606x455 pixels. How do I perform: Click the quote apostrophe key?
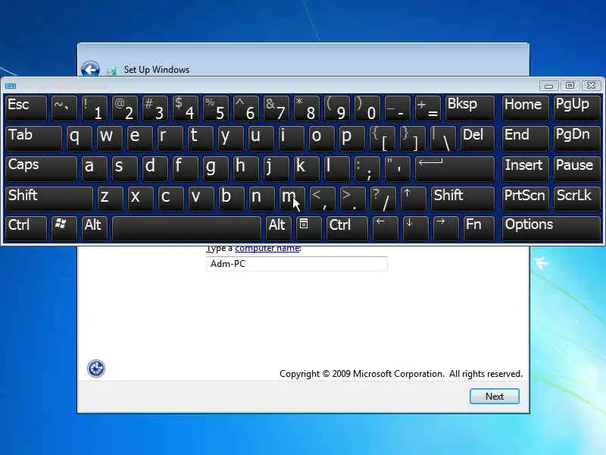click(x=398, y=168)
